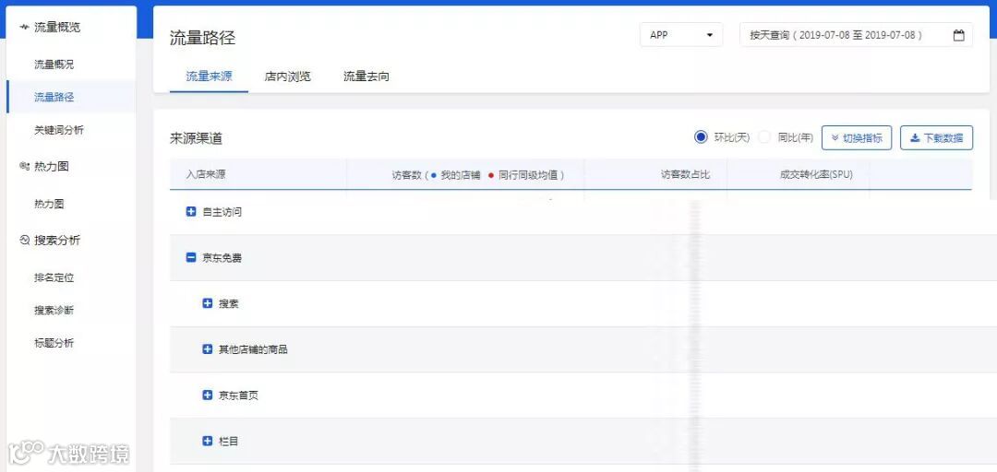Switch to the 店内浏览 tab
The height and width of the screenshot is (472, 997).
pyautogui.click(x=287, y=77)
